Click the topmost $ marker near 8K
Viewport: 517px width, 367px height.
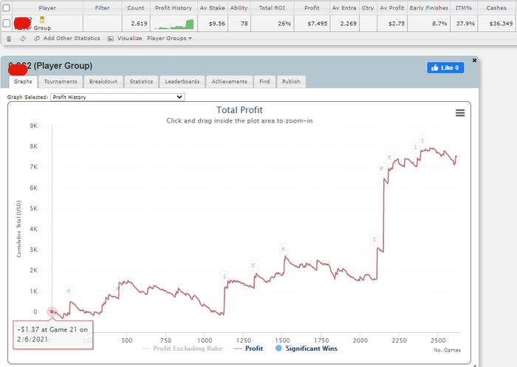[422, 140]
